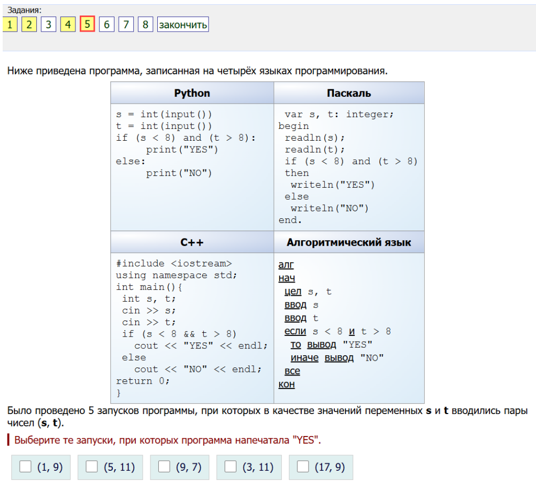Select the highlighted task 5 button

click(87, 25)
